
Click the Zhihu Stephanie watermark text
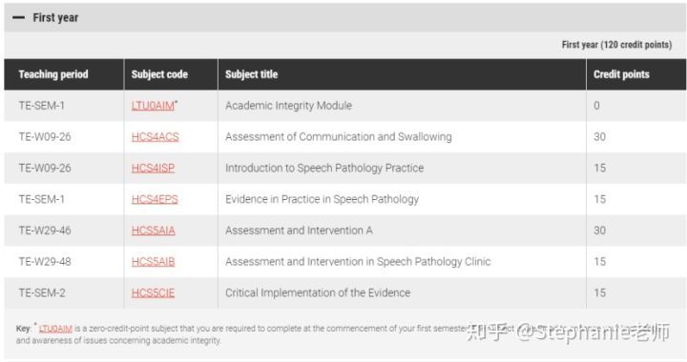click(569, 332)
